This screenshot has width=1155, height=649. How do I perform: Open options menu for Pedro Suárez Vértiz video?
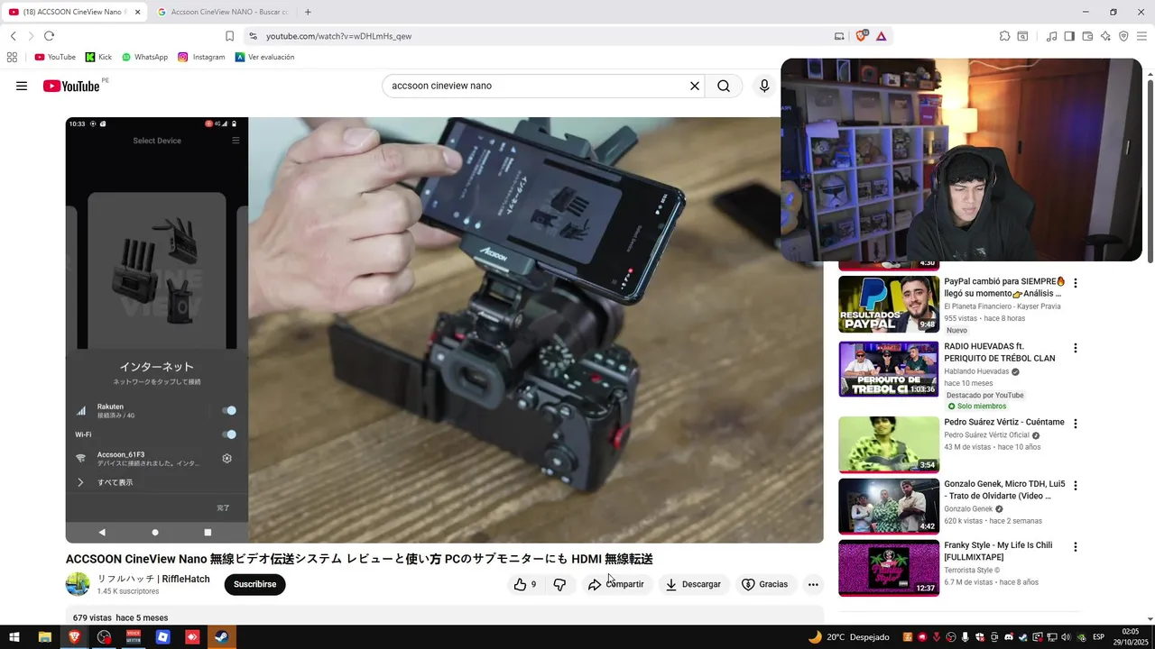click(1075, 424)
